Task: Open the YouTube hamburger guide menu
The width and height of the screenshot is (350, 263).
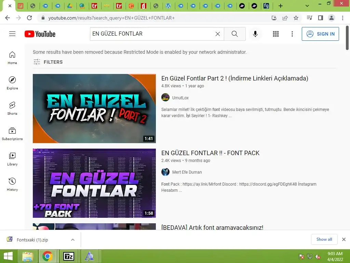Action: pos(12,34)
